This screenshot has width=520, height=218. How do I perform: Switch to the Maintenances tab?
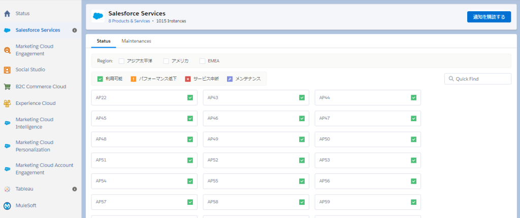[136, 41]
